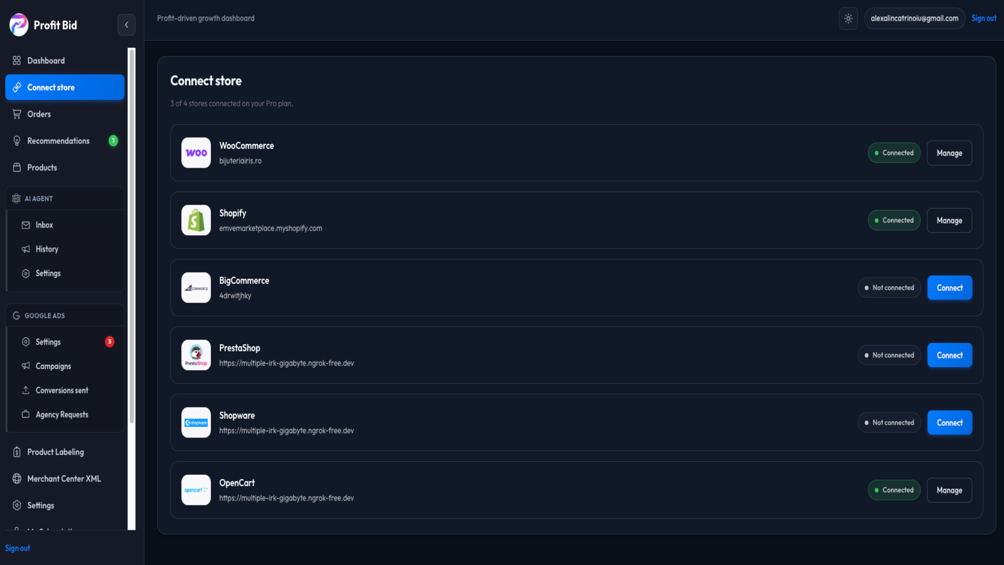Open the Dashboard menu item
This screenshot has height=565, width=1004.
point(65,61)
